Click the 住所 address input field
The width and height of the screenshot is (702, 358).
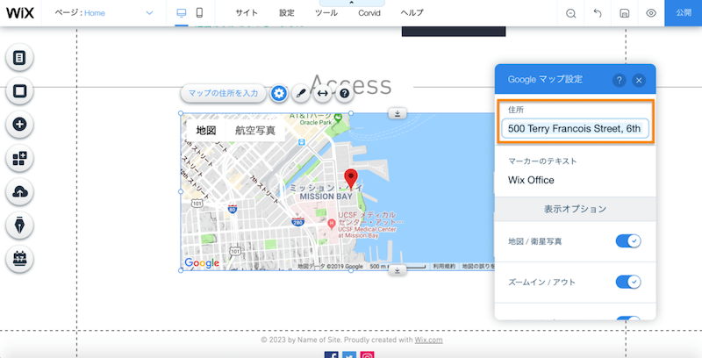tap(575, 129)
